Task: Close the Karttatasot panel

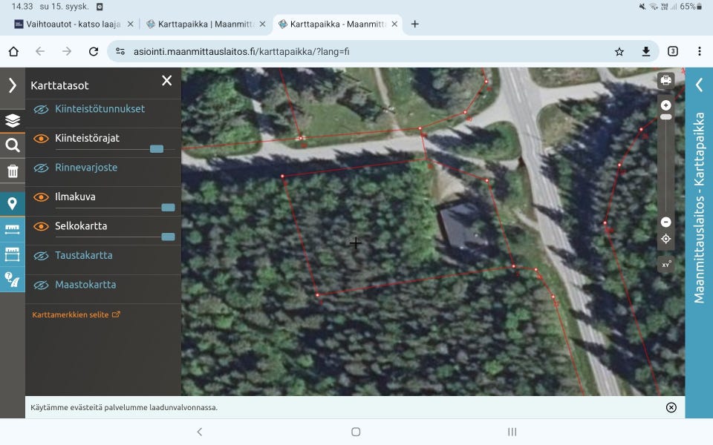Action: (x=167, y=81)
